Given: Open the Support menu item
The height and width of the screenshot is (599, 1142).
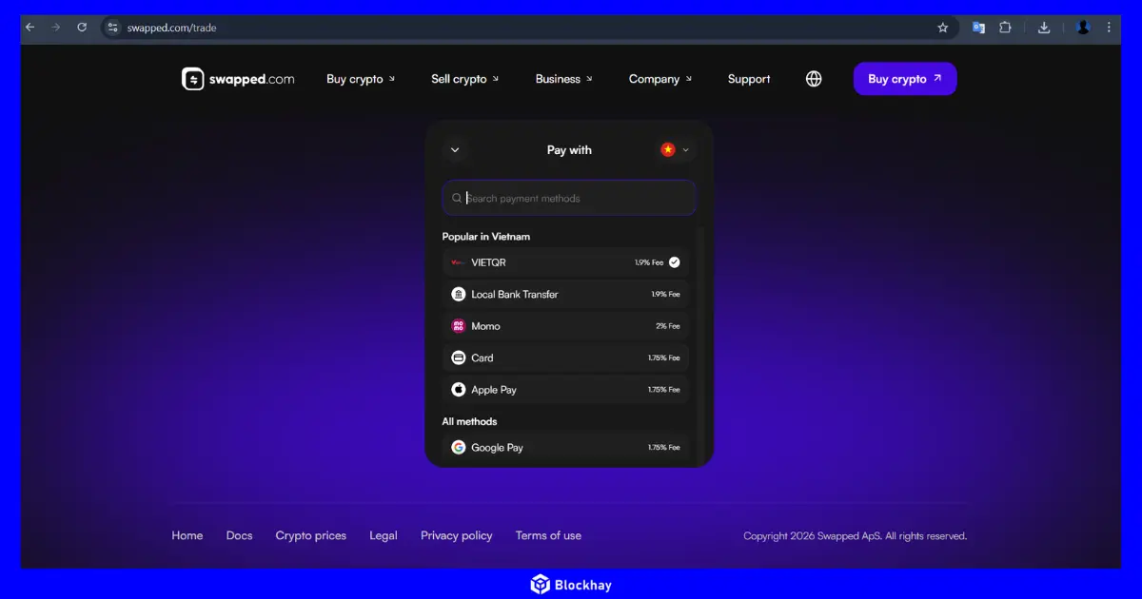Looking at the screenshot, I should 749,79.
